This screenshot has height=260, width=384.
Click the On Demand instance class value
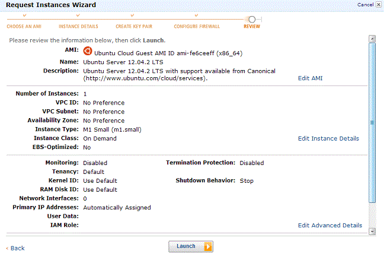coord(100,138)
